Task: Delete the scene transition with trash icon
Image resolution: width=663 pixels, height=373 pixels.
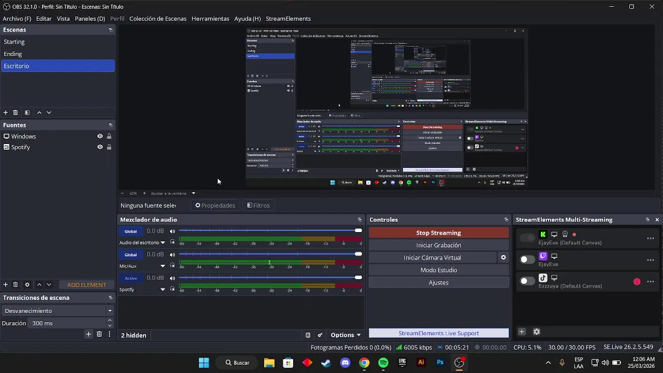Action: coord(99,334)
